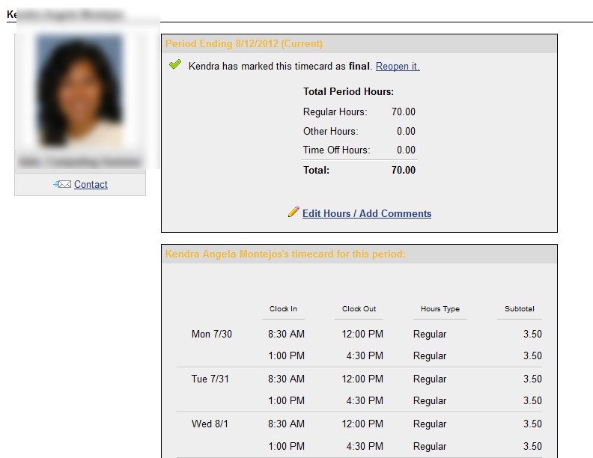Click 3.50 subtotal for Wed 8/1 afternoon
593x458 pixels.
tap(532, 446)
